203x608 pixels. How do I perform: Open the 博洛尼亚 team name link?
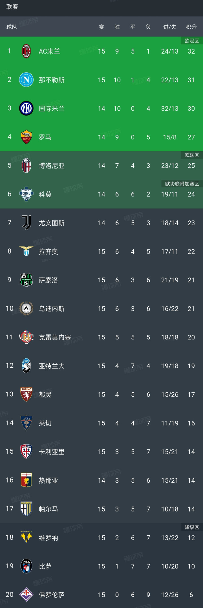(52, 166)
